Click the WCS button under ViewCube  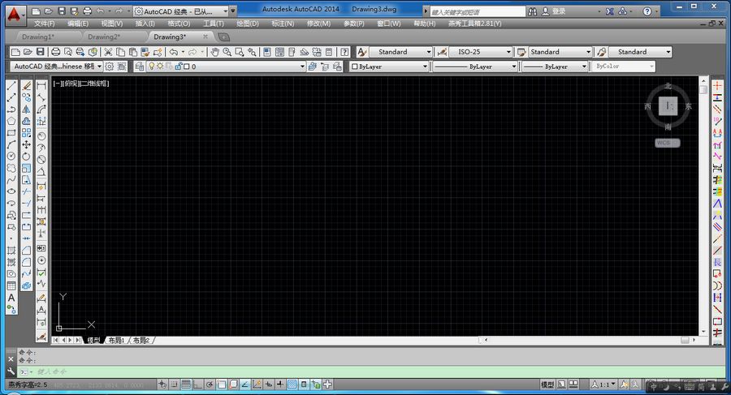667,143
